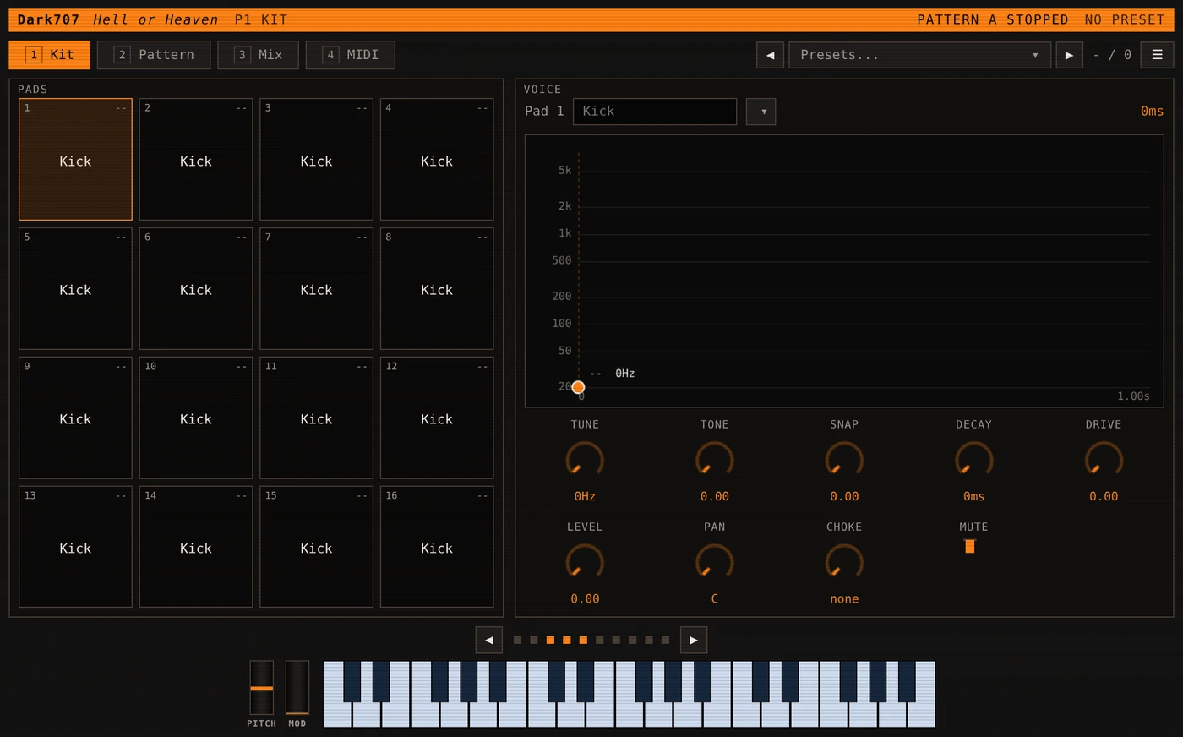Click the DECAY knob
1183x737 pixels.
973,461
